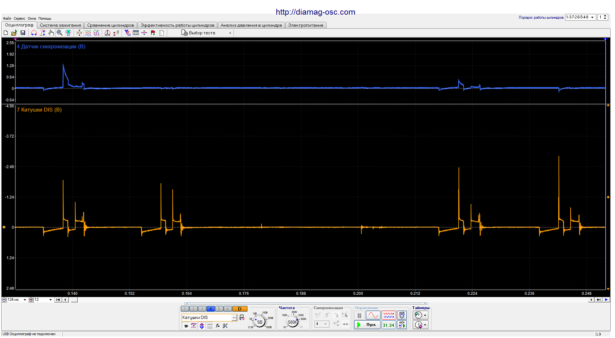Click the divide symbol toolbar icon
The height and width of the screenshot is (338, 615).
click(x=144, y=33)
